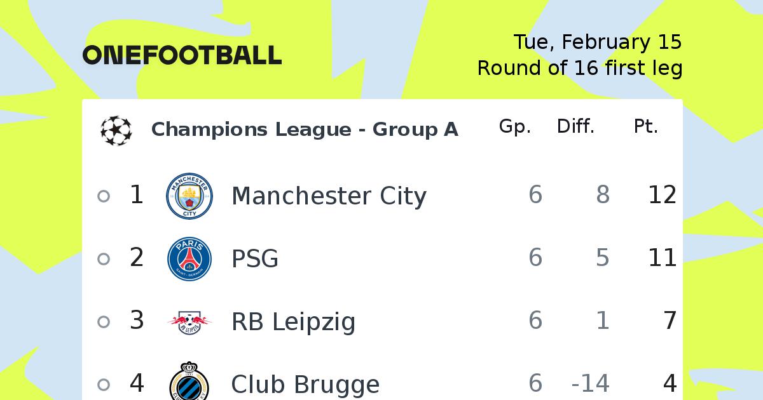Select the circle marker beside PSG
The image size is (763, 400).
coord(104,259)
